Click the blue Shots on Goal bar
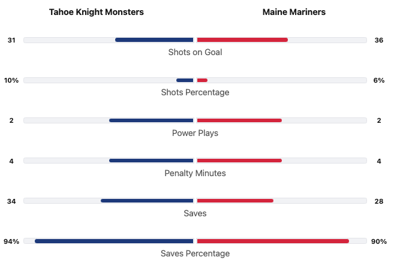The width and height of the screenshot is (394, 266). point(154,40)
